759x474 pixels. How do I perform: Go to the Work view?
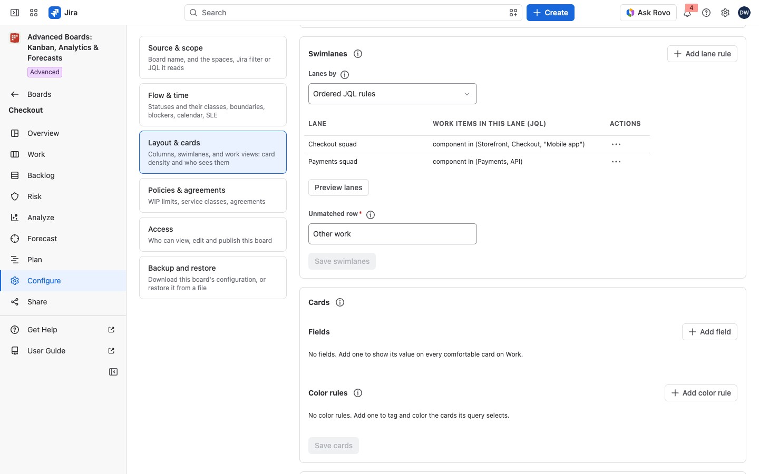(x=63, y=154)
